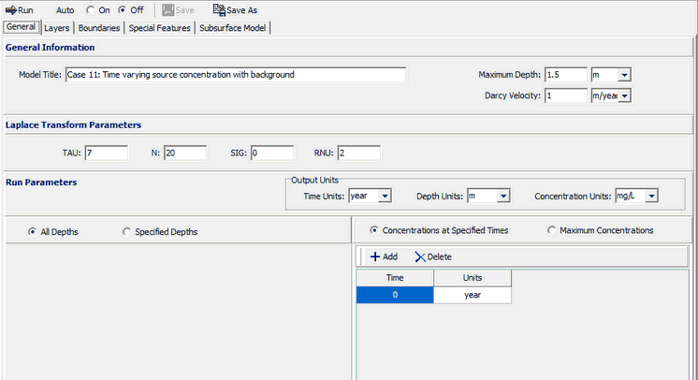
Task: Click the grayed Save disk icon
Action: [x=168, y=9]
